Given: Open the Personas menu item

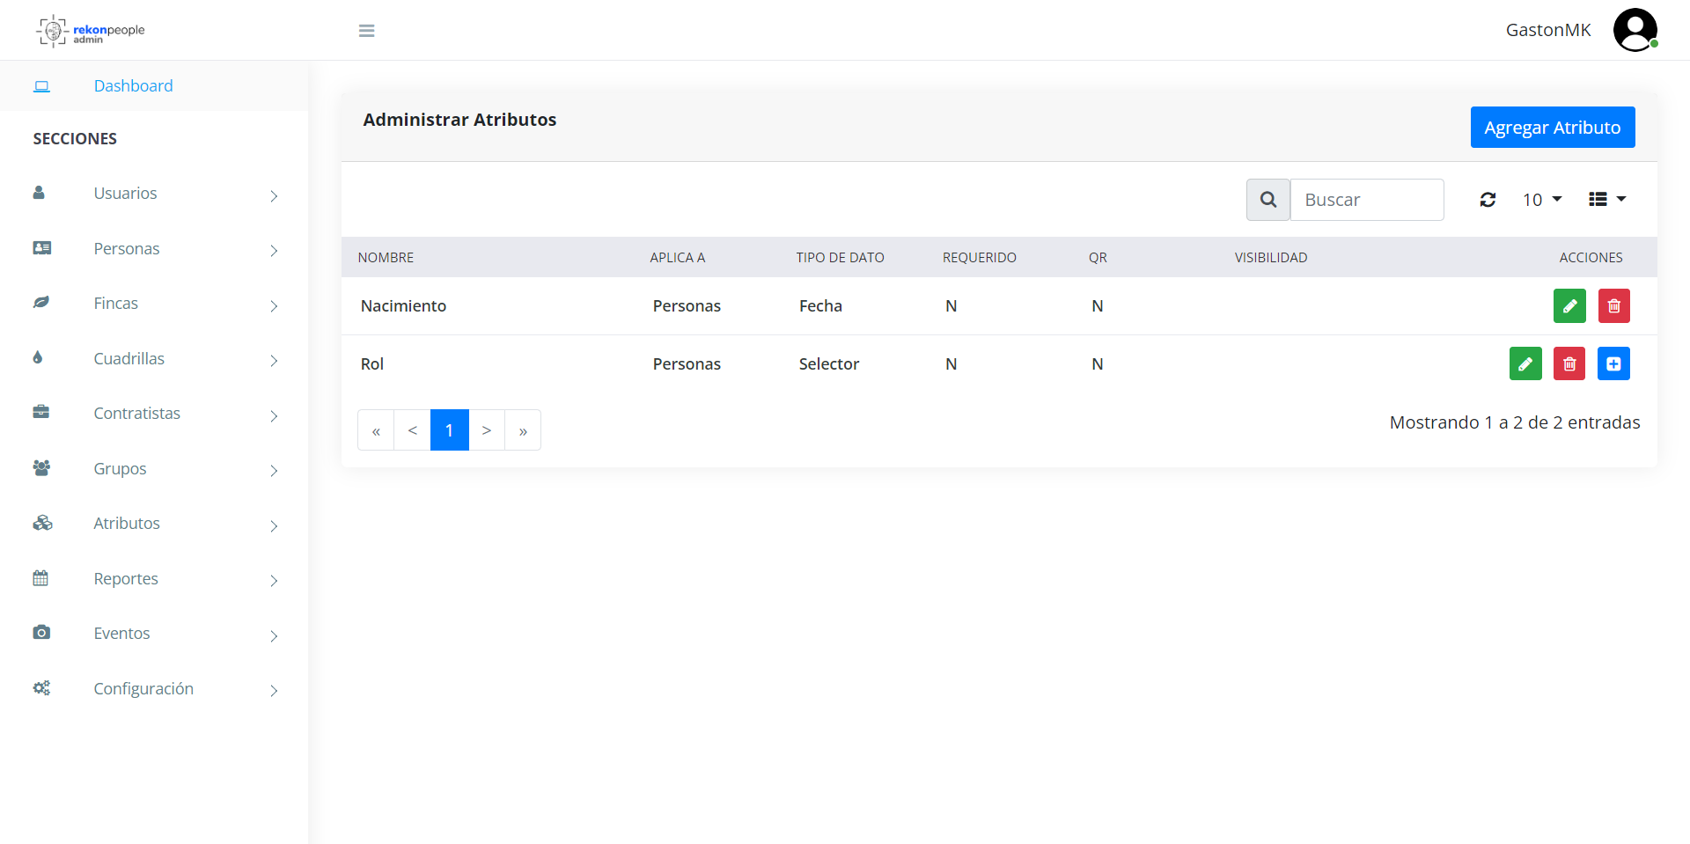Looking at the screenshot, I should [154, 249].
